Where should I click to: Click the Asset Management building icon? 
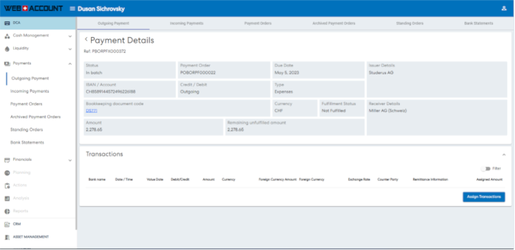point(7,237)
